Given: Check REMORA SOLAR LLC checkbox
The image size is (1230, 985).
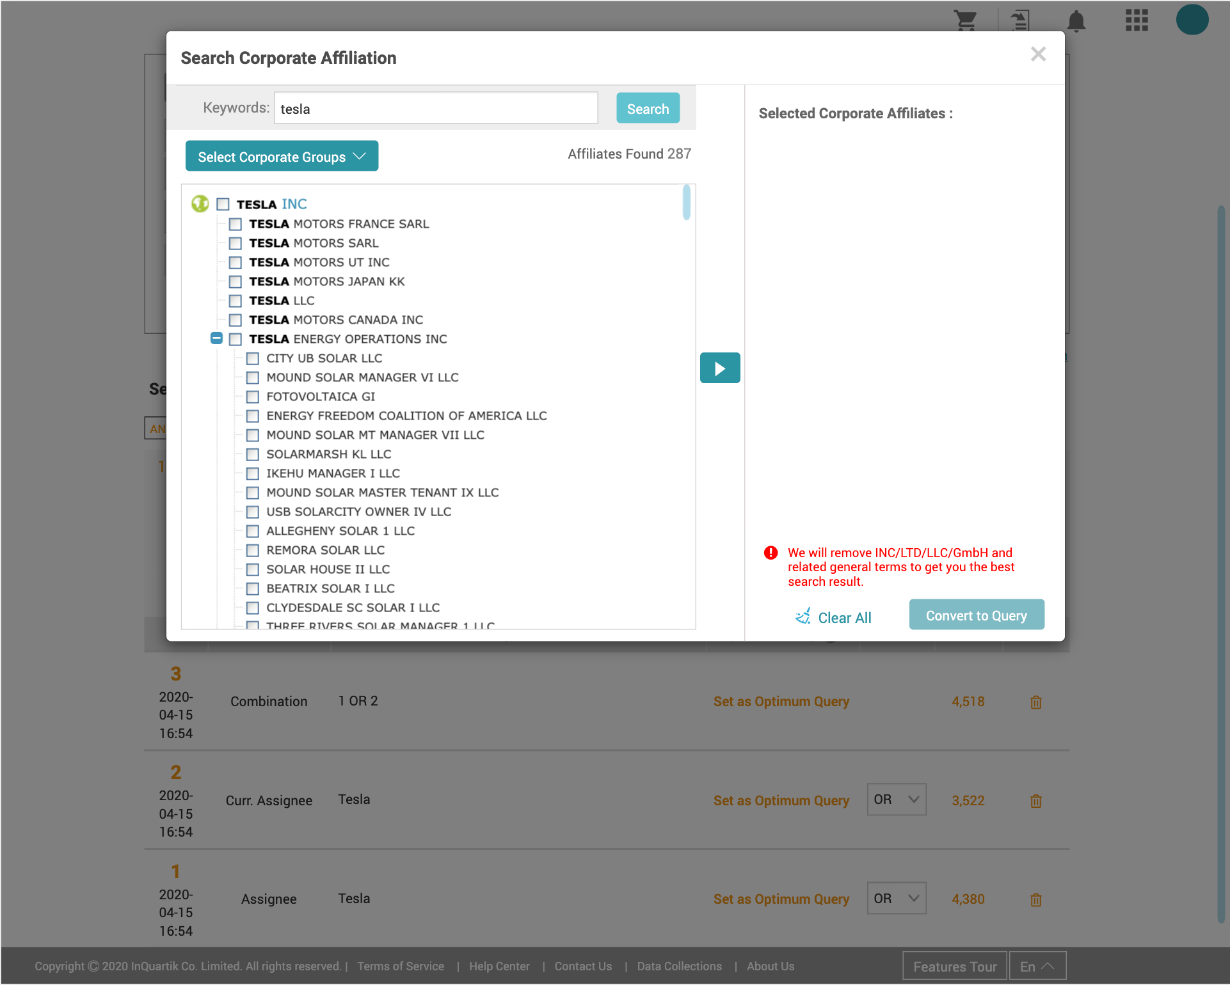Looking at the screenshot, I should click(x=253, y=550).
